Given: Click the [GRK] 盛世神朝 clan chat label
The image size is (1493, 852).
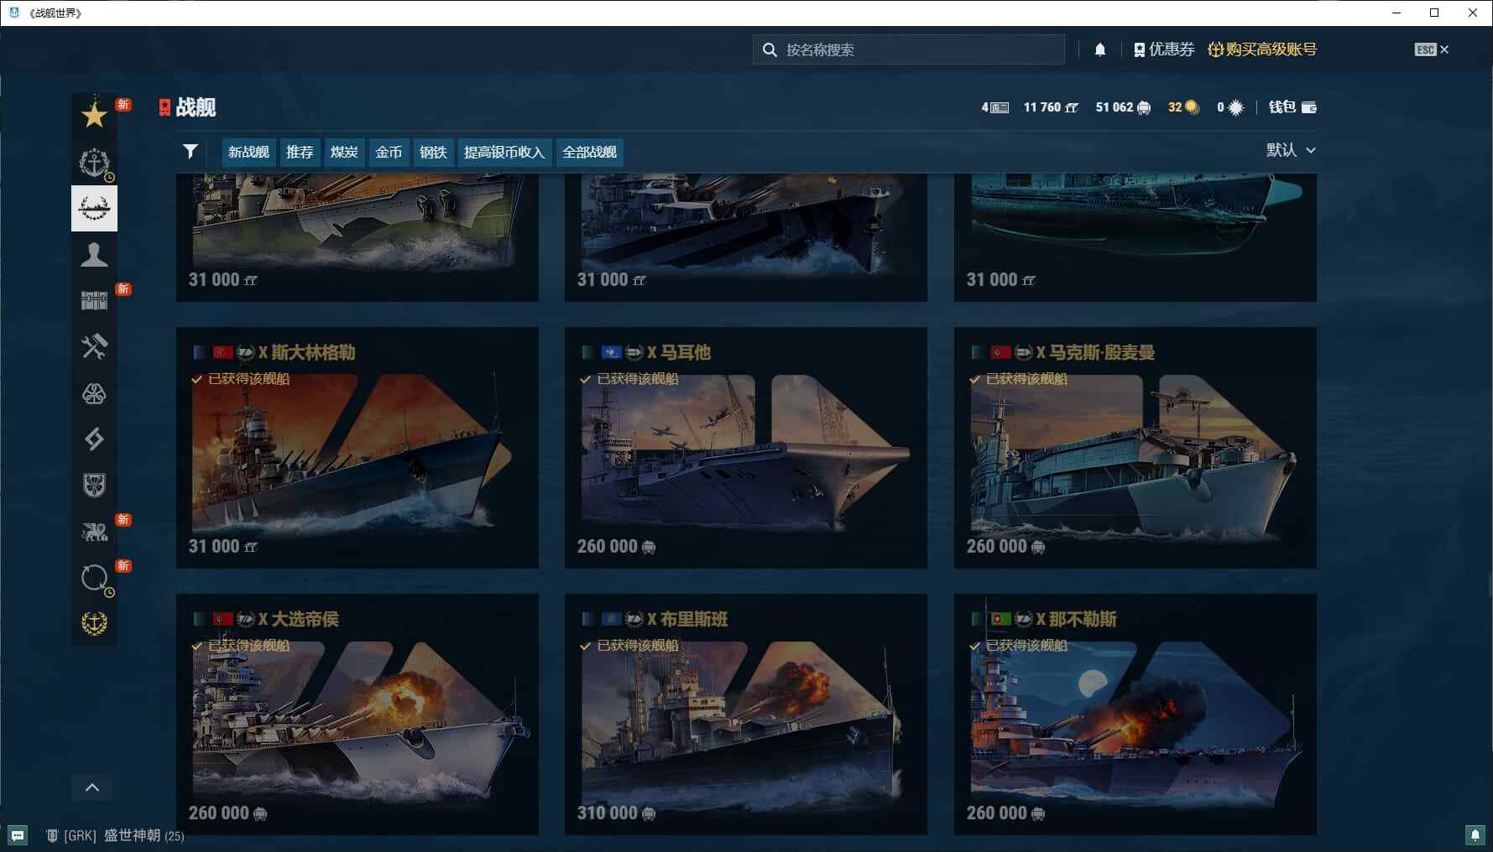Looking at the screenshot, I should coord(115,835).
